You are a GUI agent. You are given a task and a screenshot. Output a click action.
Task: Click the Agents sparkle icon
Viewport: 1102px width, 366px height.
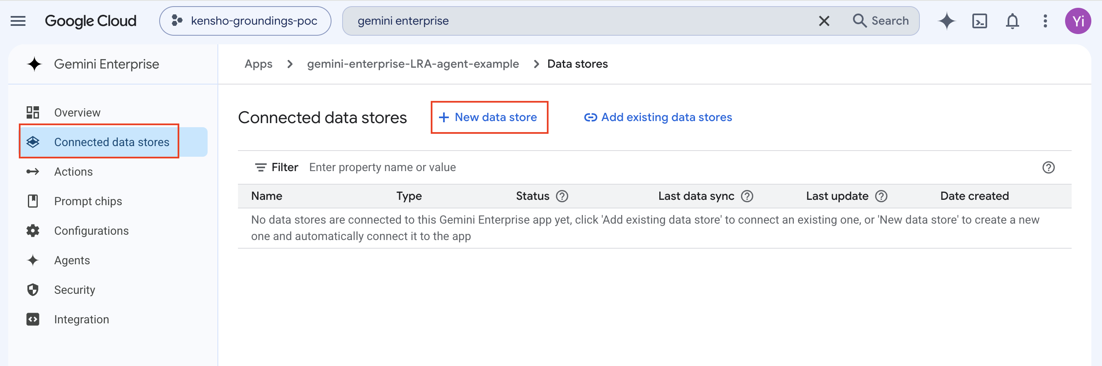(32, 260)
